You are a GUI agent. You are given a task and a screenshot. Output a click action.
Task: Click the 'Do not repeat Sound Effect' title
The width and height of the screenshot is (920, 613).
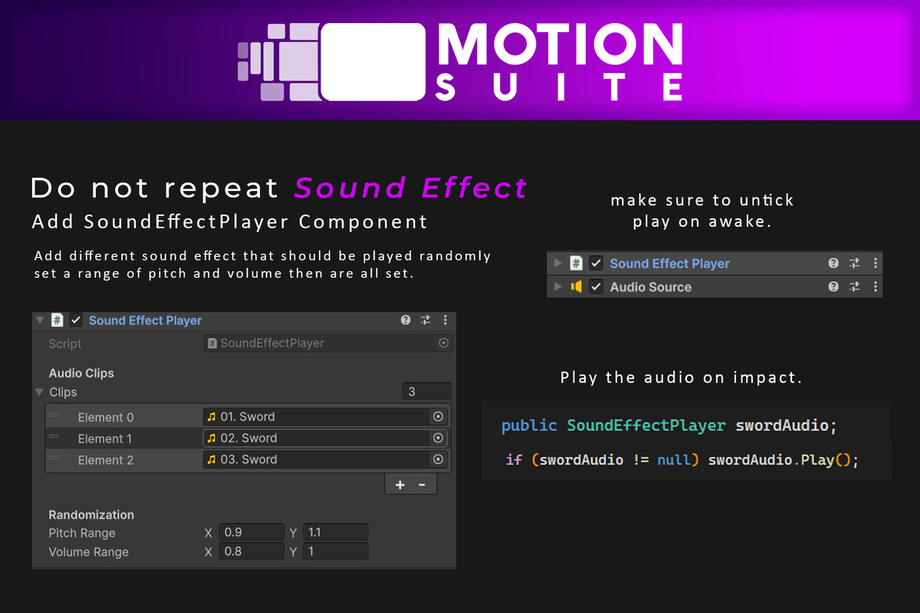279,188
